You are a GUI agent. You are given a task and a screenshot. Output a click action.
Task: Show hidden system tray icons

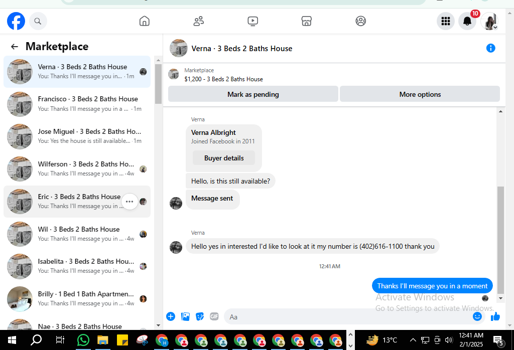tap(413, 340)
